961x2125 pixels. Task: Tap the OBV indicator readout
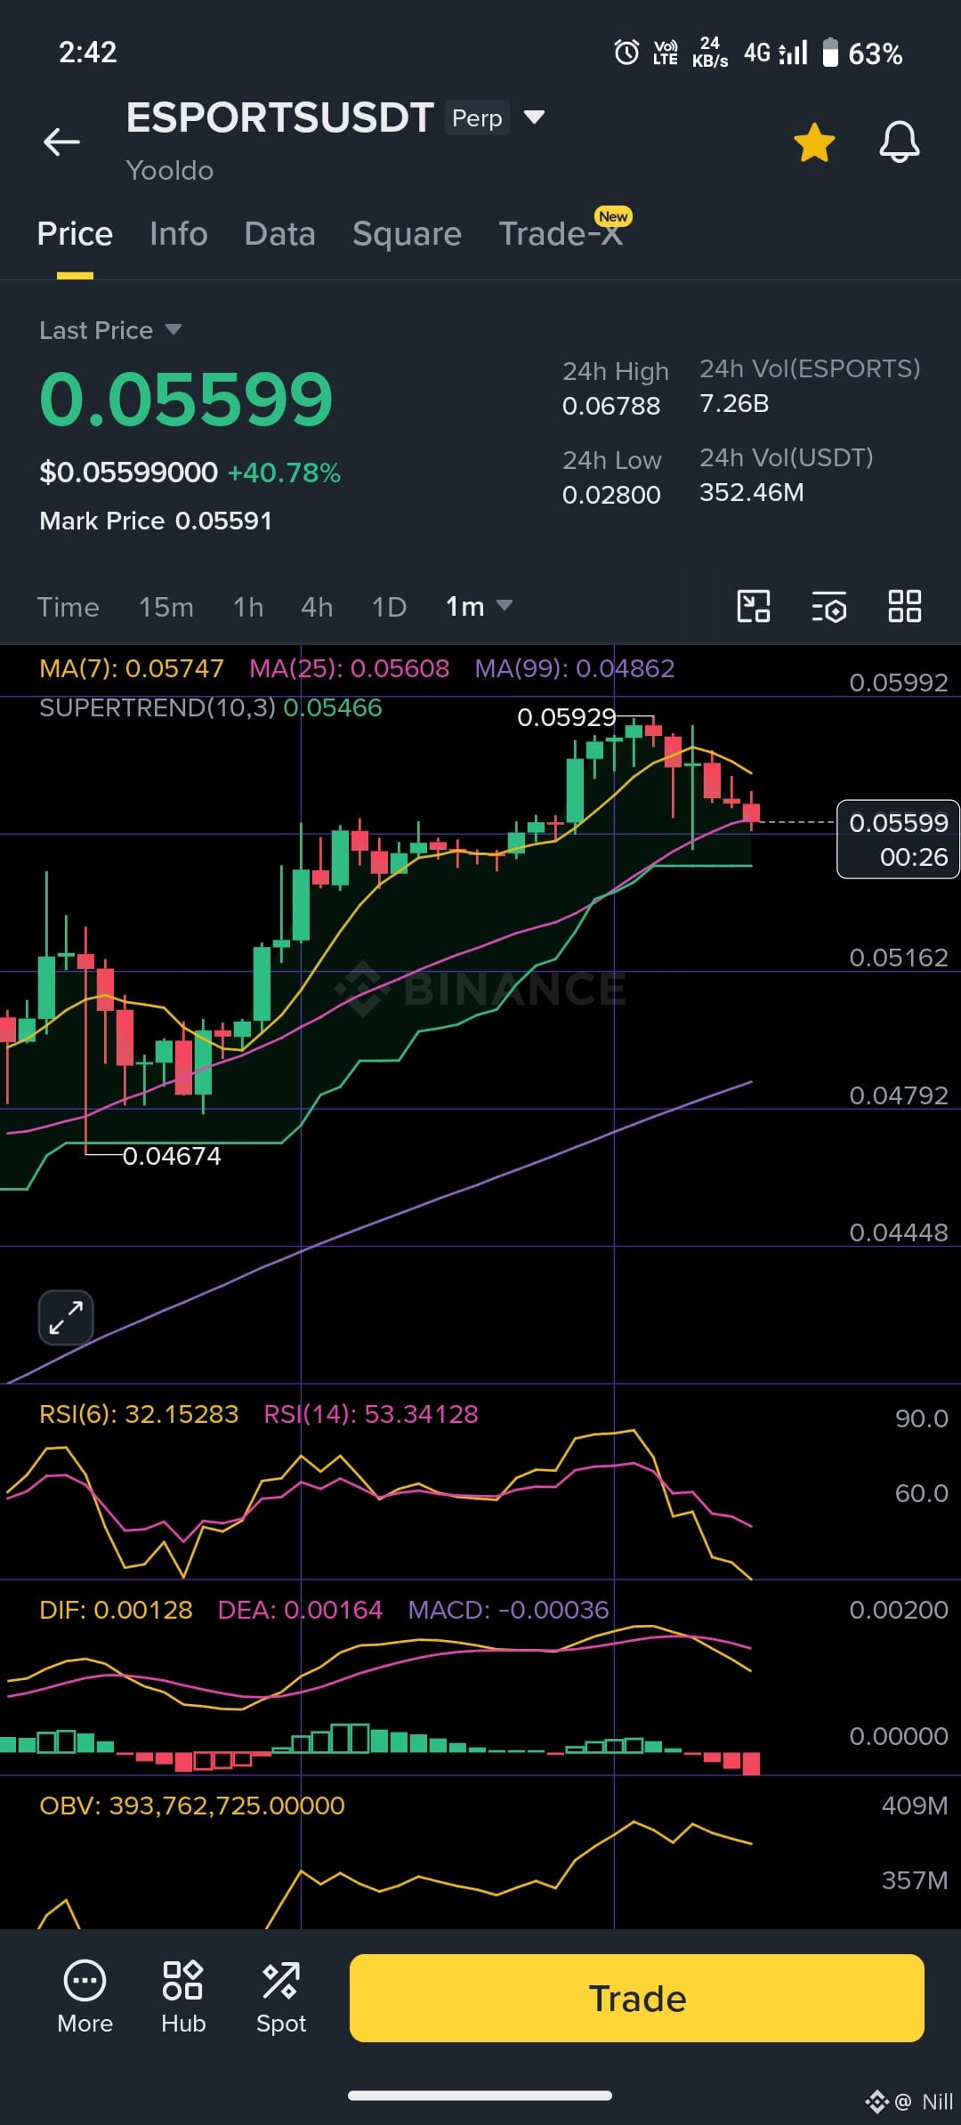[192, 1806]
